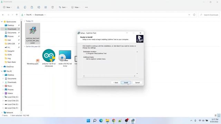221x124 pixels.
Task: Select the Workshop.pptx file
Action: (x=32, y=58)
